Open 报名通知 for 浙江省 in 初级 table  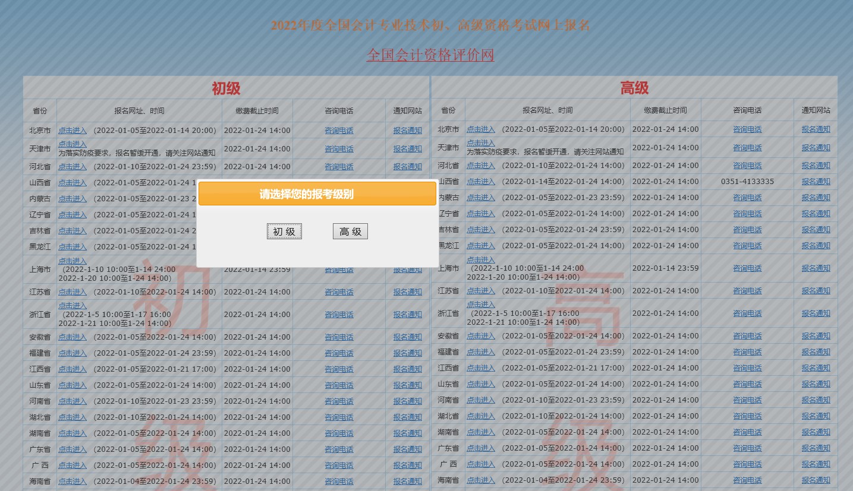(407, 315)
